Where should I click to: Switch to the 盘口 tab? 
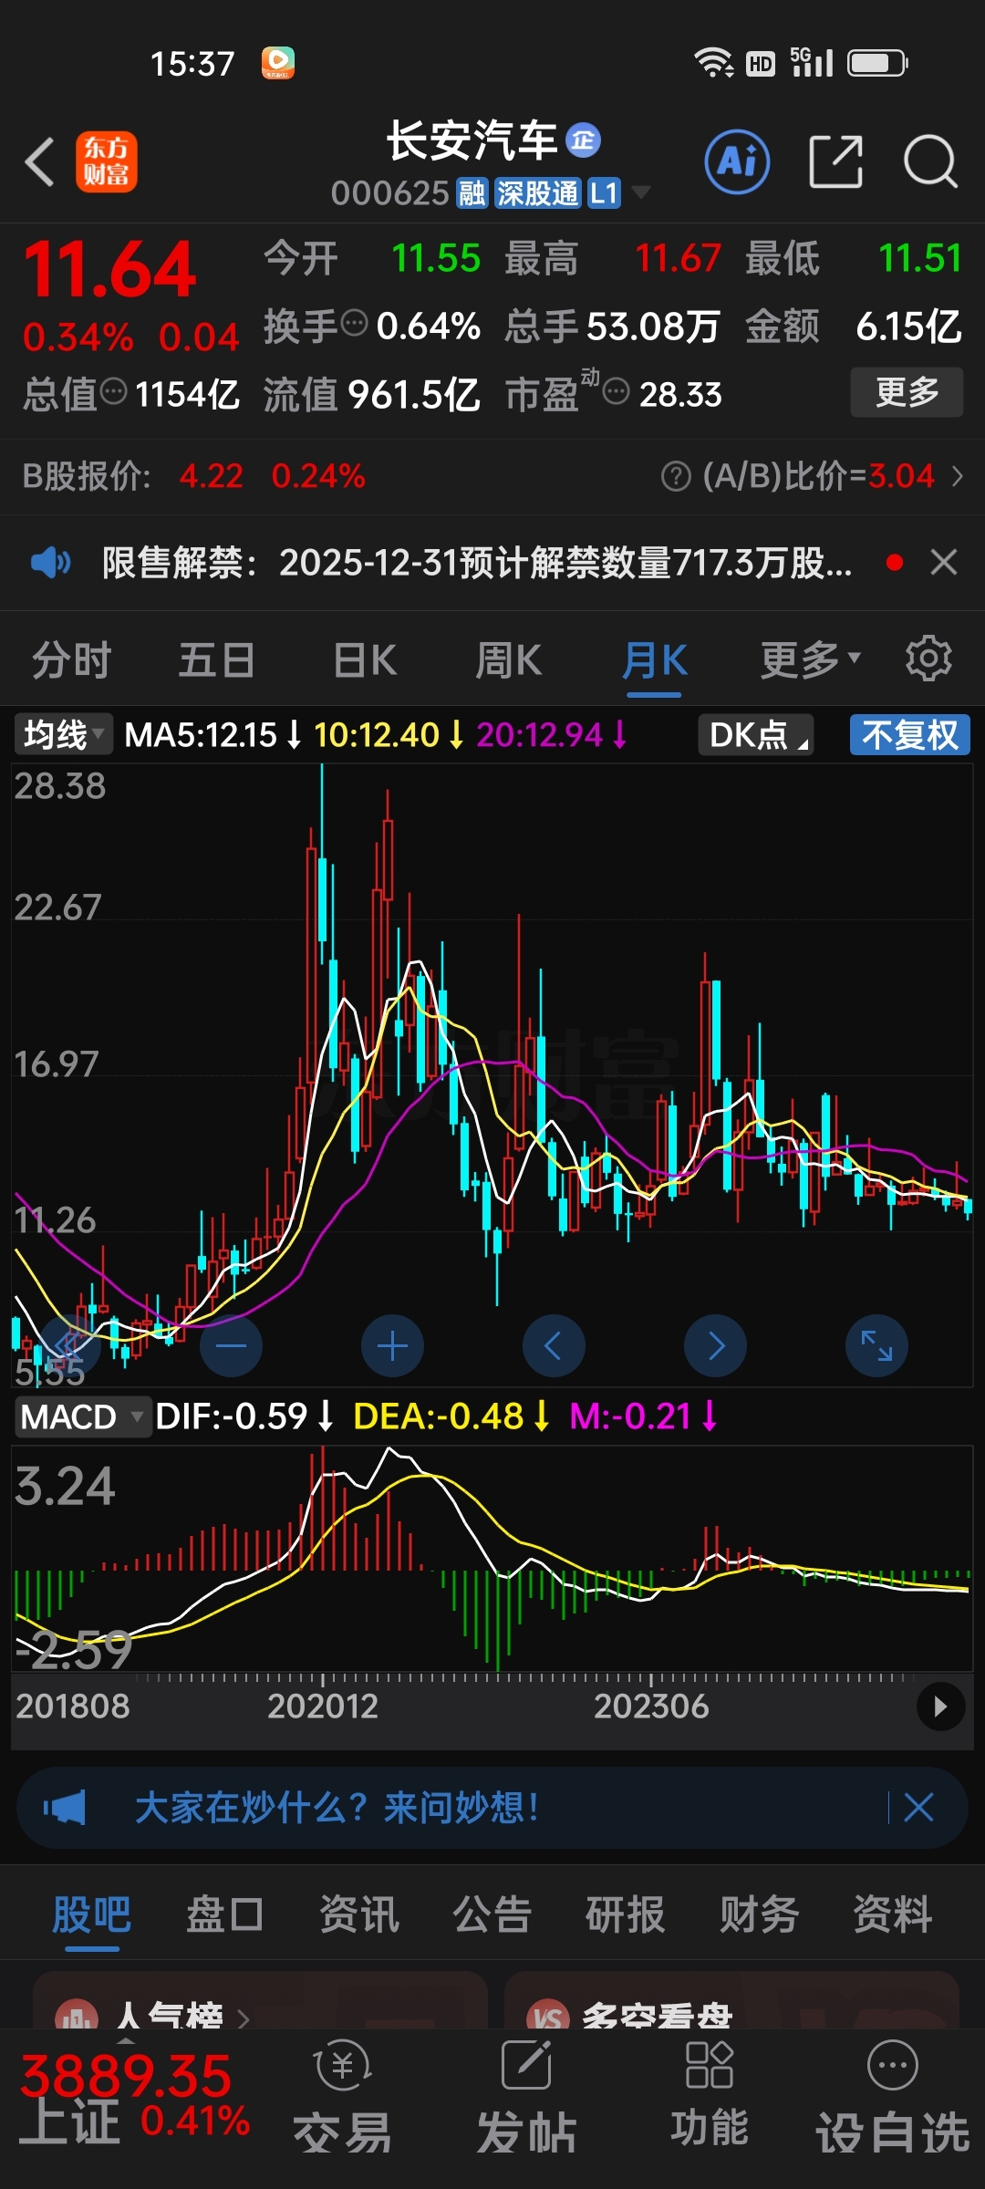pos(224,1914)
